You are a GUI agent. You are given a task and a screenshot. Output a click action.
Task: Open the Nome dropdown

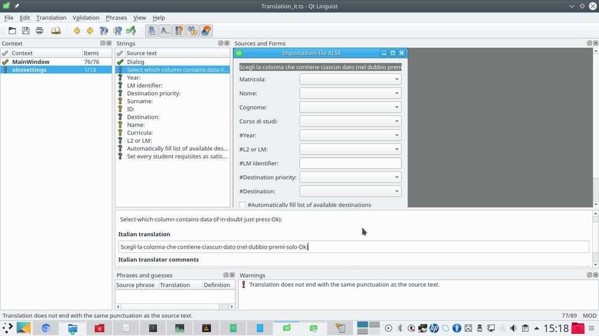click(x=350, y=94)
